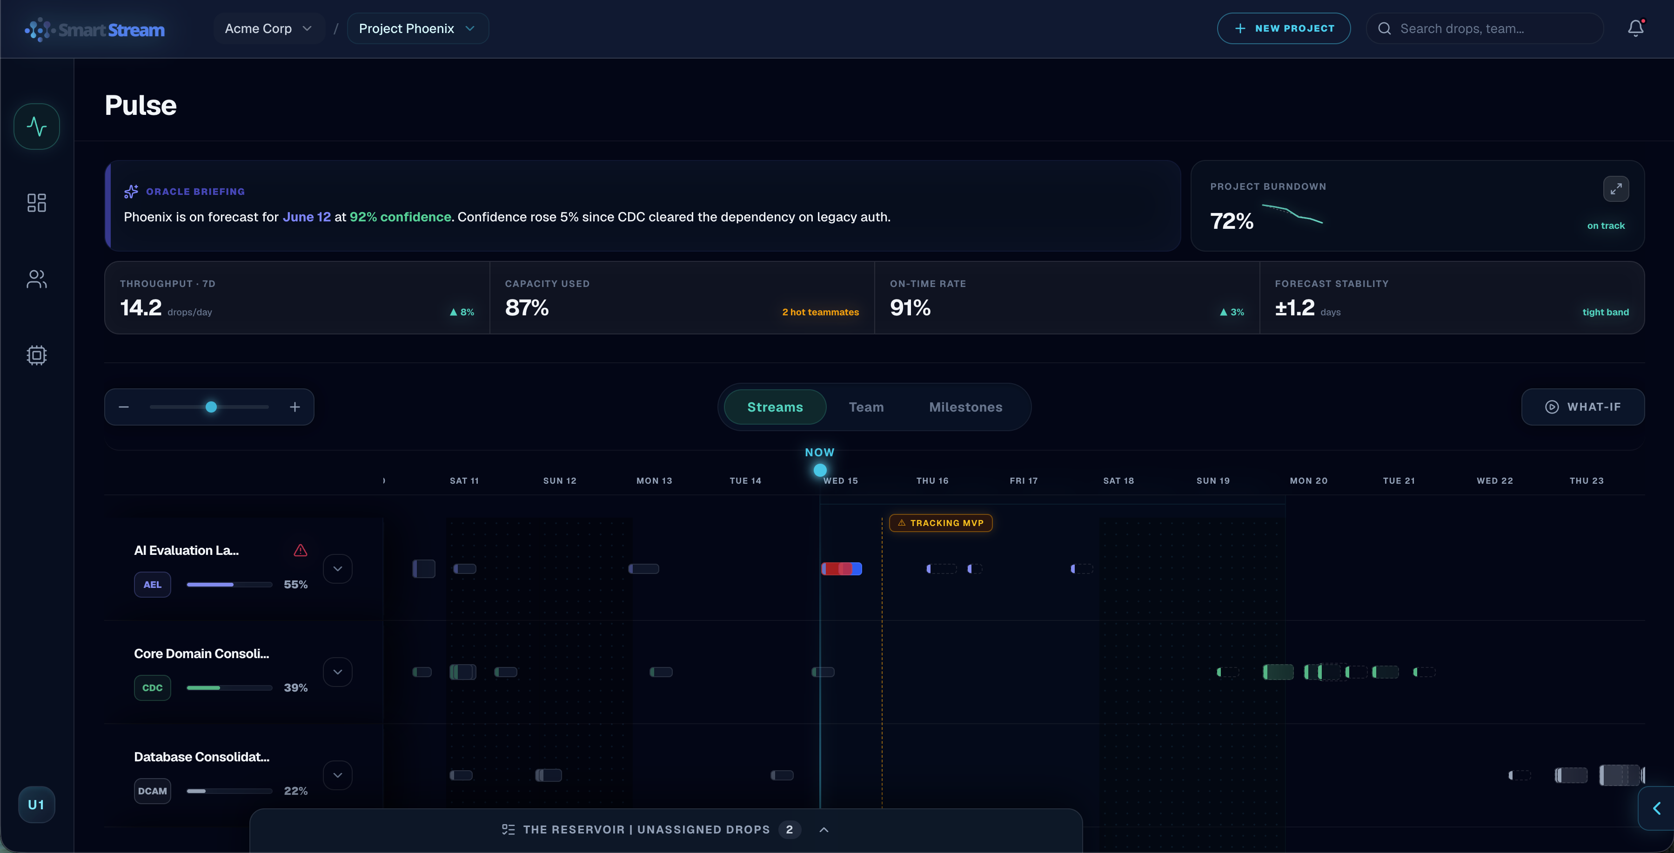Click the What-If button
1674x853 pixels.
[1582, 407]
